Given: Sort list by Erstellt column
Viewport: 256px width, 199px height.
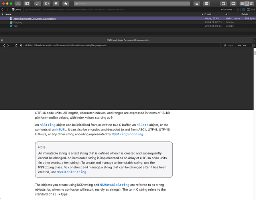Looking at the screenshot, I should click(x=214, y=14).
